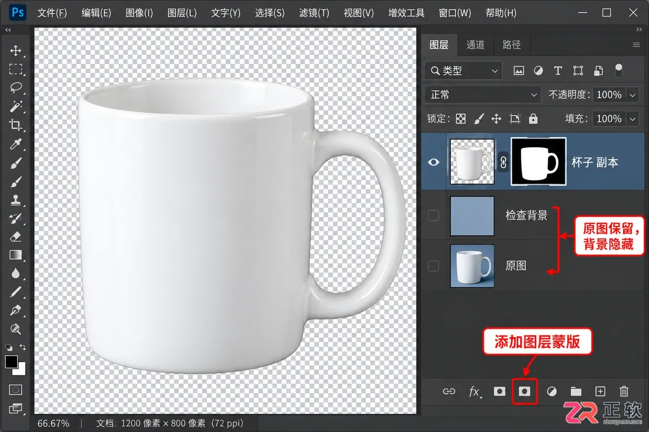This screenshot has width=649, height=432.
Task: Create a new layer group folder
Action: pos(576,391)
